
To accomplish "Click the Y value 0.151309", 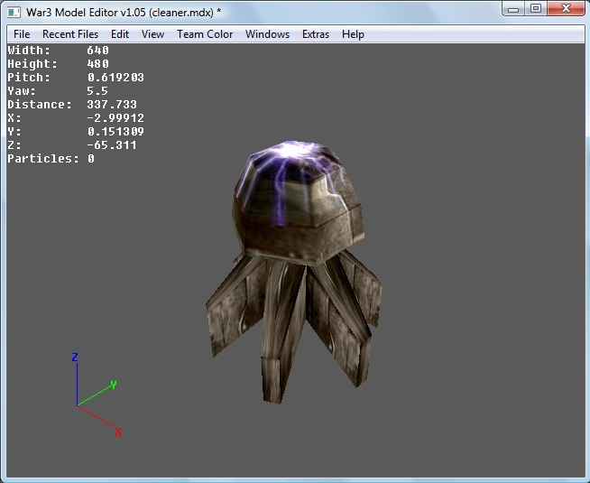I will (x=115, y=132).
